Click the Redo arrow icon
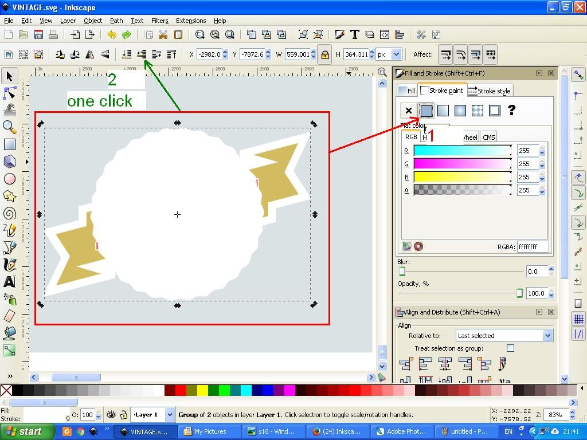This screenshot has width=587, height=440. 127,35
